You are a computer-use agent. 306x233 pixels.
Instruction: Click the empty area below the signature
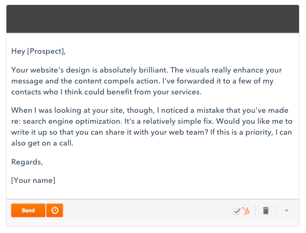point(153,192)
